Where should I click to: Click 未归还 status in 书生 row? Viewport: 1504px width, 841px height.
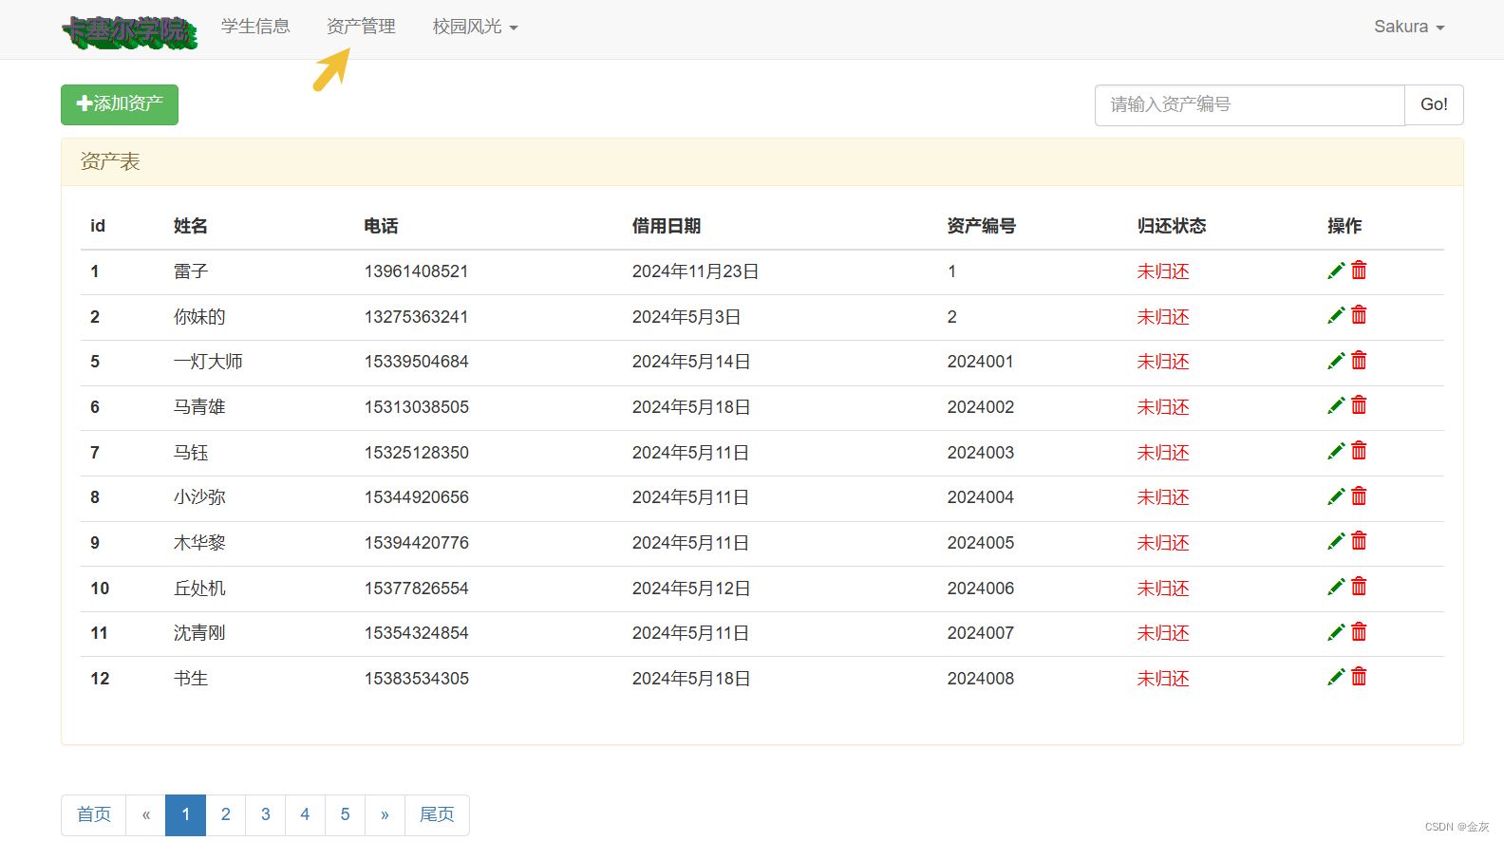point(1163,679)
